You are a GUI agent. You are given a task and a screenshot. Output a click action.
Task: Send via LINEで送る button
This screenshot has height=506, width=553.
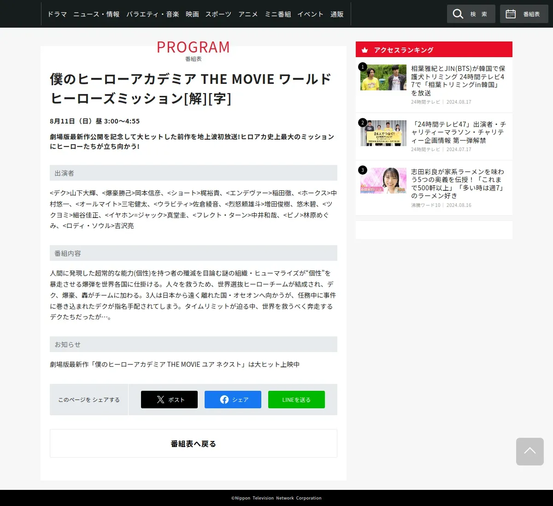point(296,400)
